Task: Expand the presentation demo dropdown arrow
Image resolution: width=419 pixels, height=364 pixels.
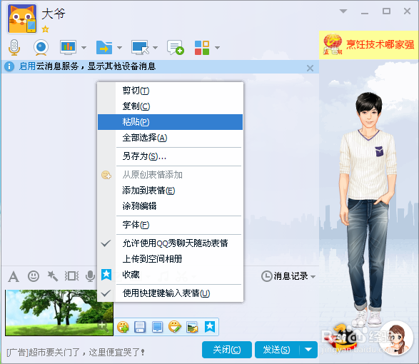Action: click(x=84, y=48)
